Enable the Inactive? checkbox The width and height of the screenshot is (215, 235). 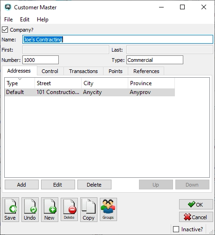click(x=176, y=229)
